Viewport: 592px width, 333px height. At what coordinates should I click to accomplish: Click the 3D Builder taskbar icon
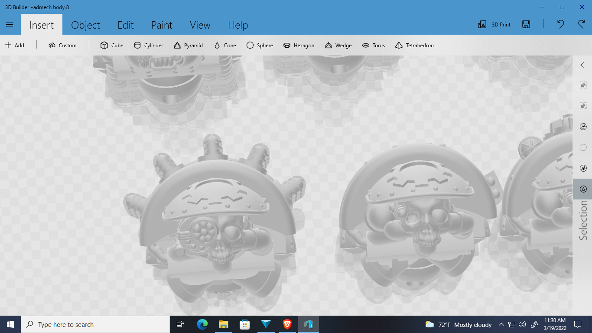click(x=309, y=324)
